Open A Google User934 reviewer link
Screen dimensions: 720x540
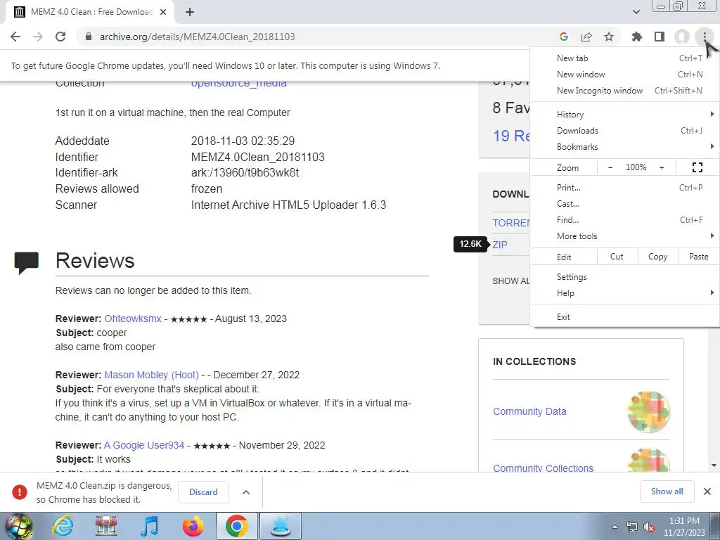144,445
